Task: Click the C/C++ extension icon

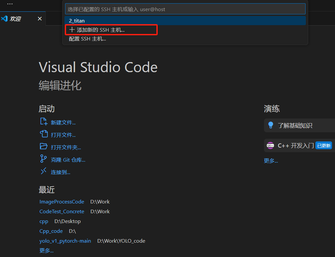Action: 270,145
